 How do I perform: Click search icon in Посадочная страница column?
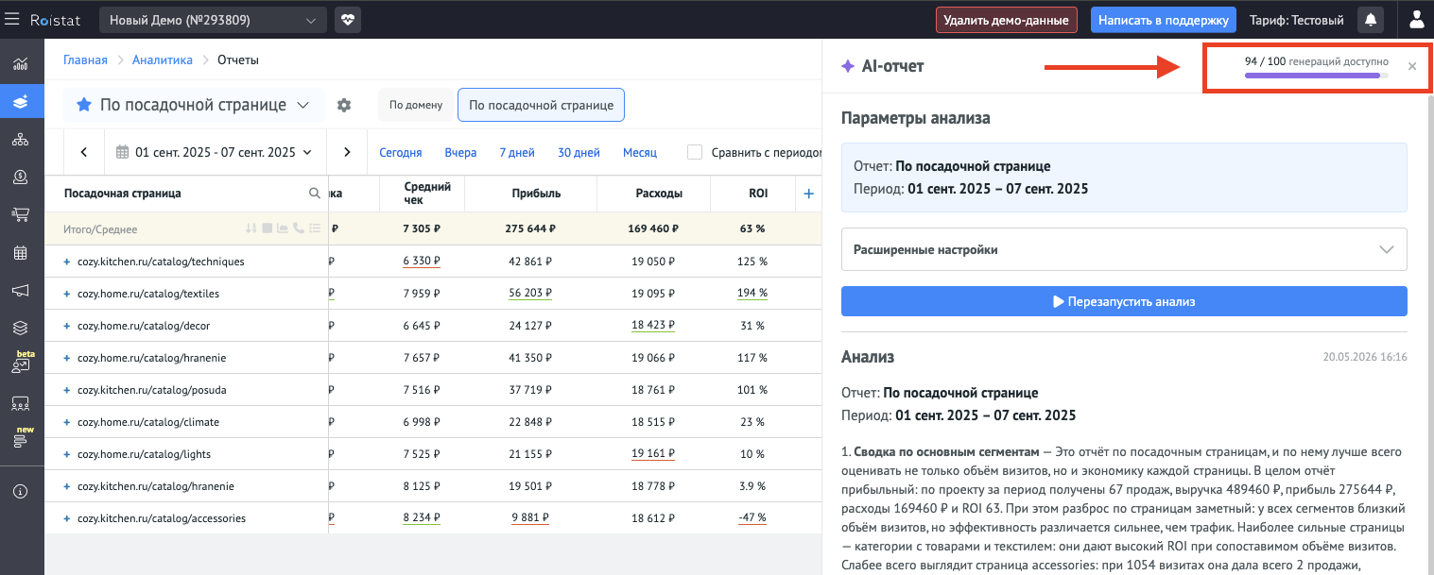(315, 193)
